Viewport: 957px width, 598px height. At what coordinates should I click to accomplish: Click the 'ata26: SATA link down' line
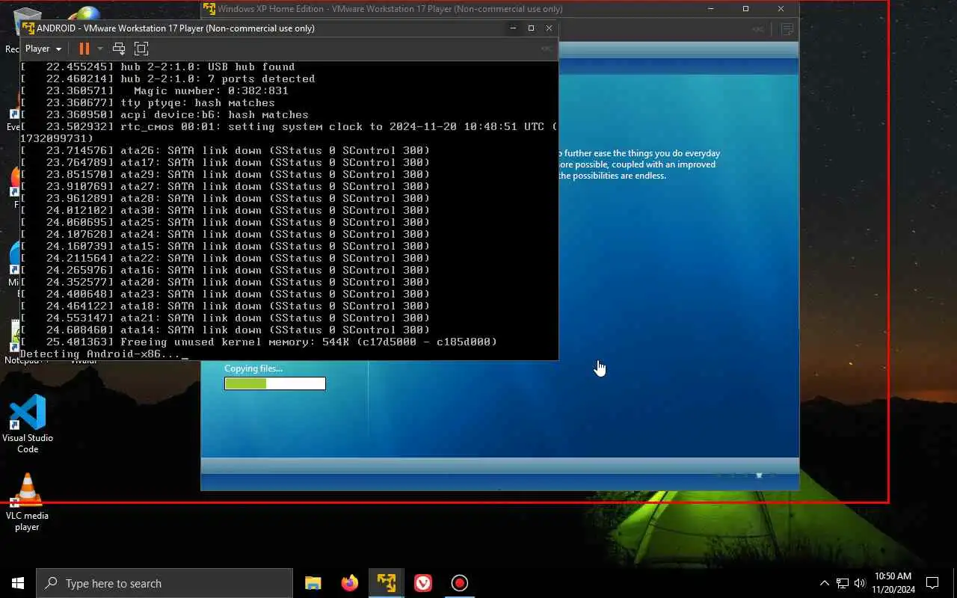[225, 150]
